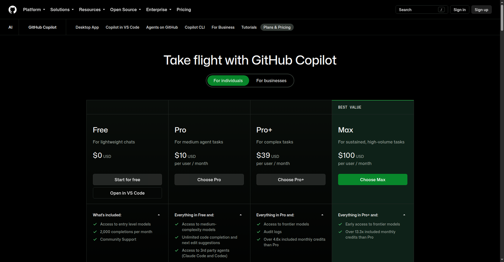Expand the Resources menu
Image resolution: width=504 pixels, height=262 pixels.
point(92,10)
